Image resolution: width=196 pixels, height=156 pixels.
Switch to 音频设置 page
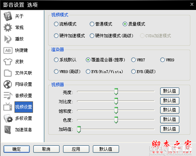tap(23, 96)
